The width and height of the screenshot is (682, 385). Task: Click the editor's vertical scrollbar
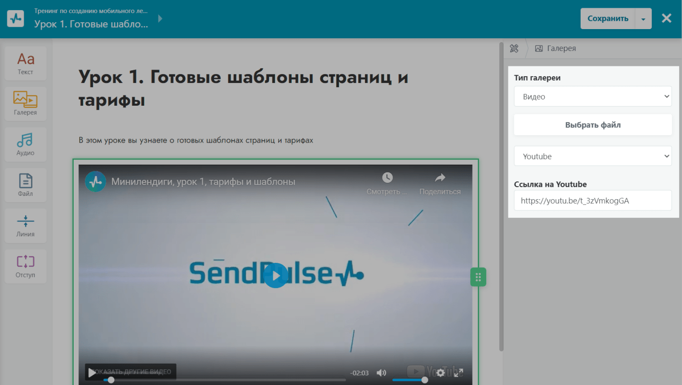click(x=501, y=197)
